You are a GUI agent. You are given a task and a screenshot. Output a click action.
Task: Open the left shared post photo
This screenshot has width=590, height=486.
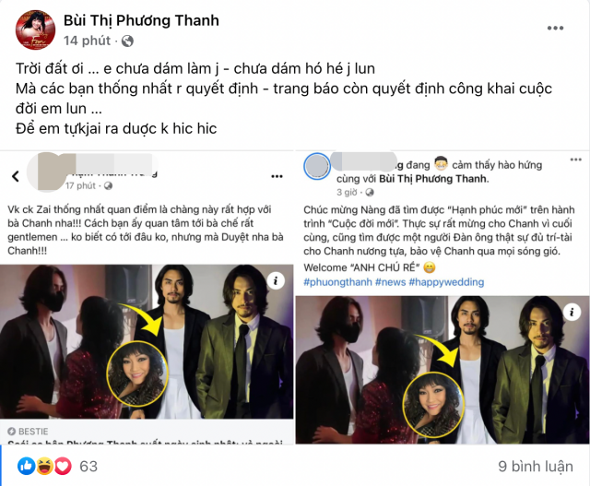pyautogui.click(x=147, y=341)
